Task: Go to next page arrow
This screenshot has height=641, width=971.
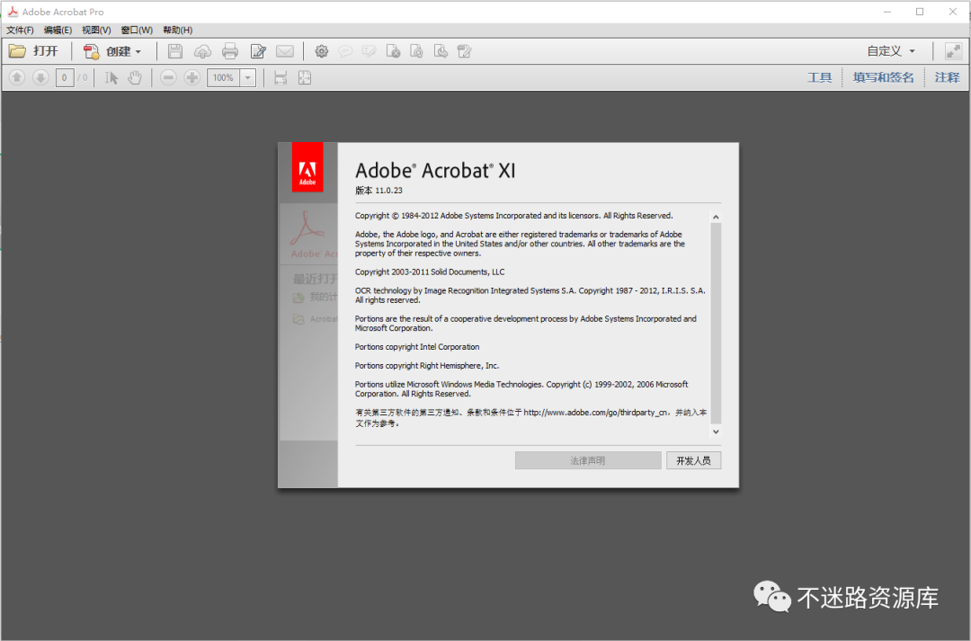Action: tap(40, 77)
